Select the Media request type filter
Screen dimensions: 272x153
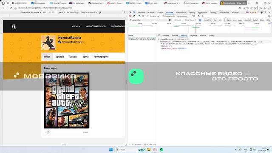point(240,20)
